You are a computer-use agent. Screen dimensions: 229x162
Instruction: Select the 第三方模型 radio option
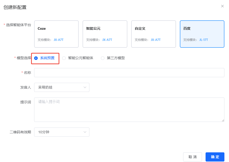point(113,58)
